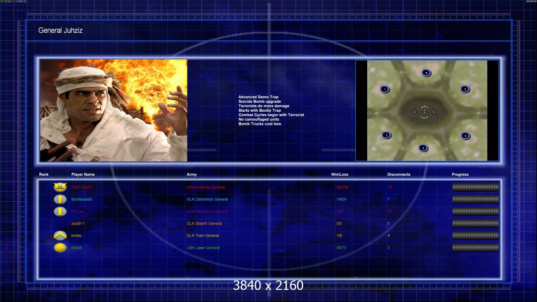Click the 0/0 win/loss value
The width and height of the screenshot is (537, 302).
[x=339, y=223]
